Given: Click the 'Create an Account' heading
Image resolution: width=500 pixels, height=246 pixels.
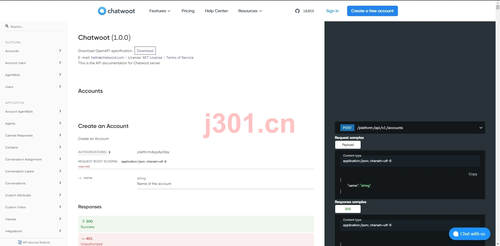Looking at the screenshot, I should 103,126.
